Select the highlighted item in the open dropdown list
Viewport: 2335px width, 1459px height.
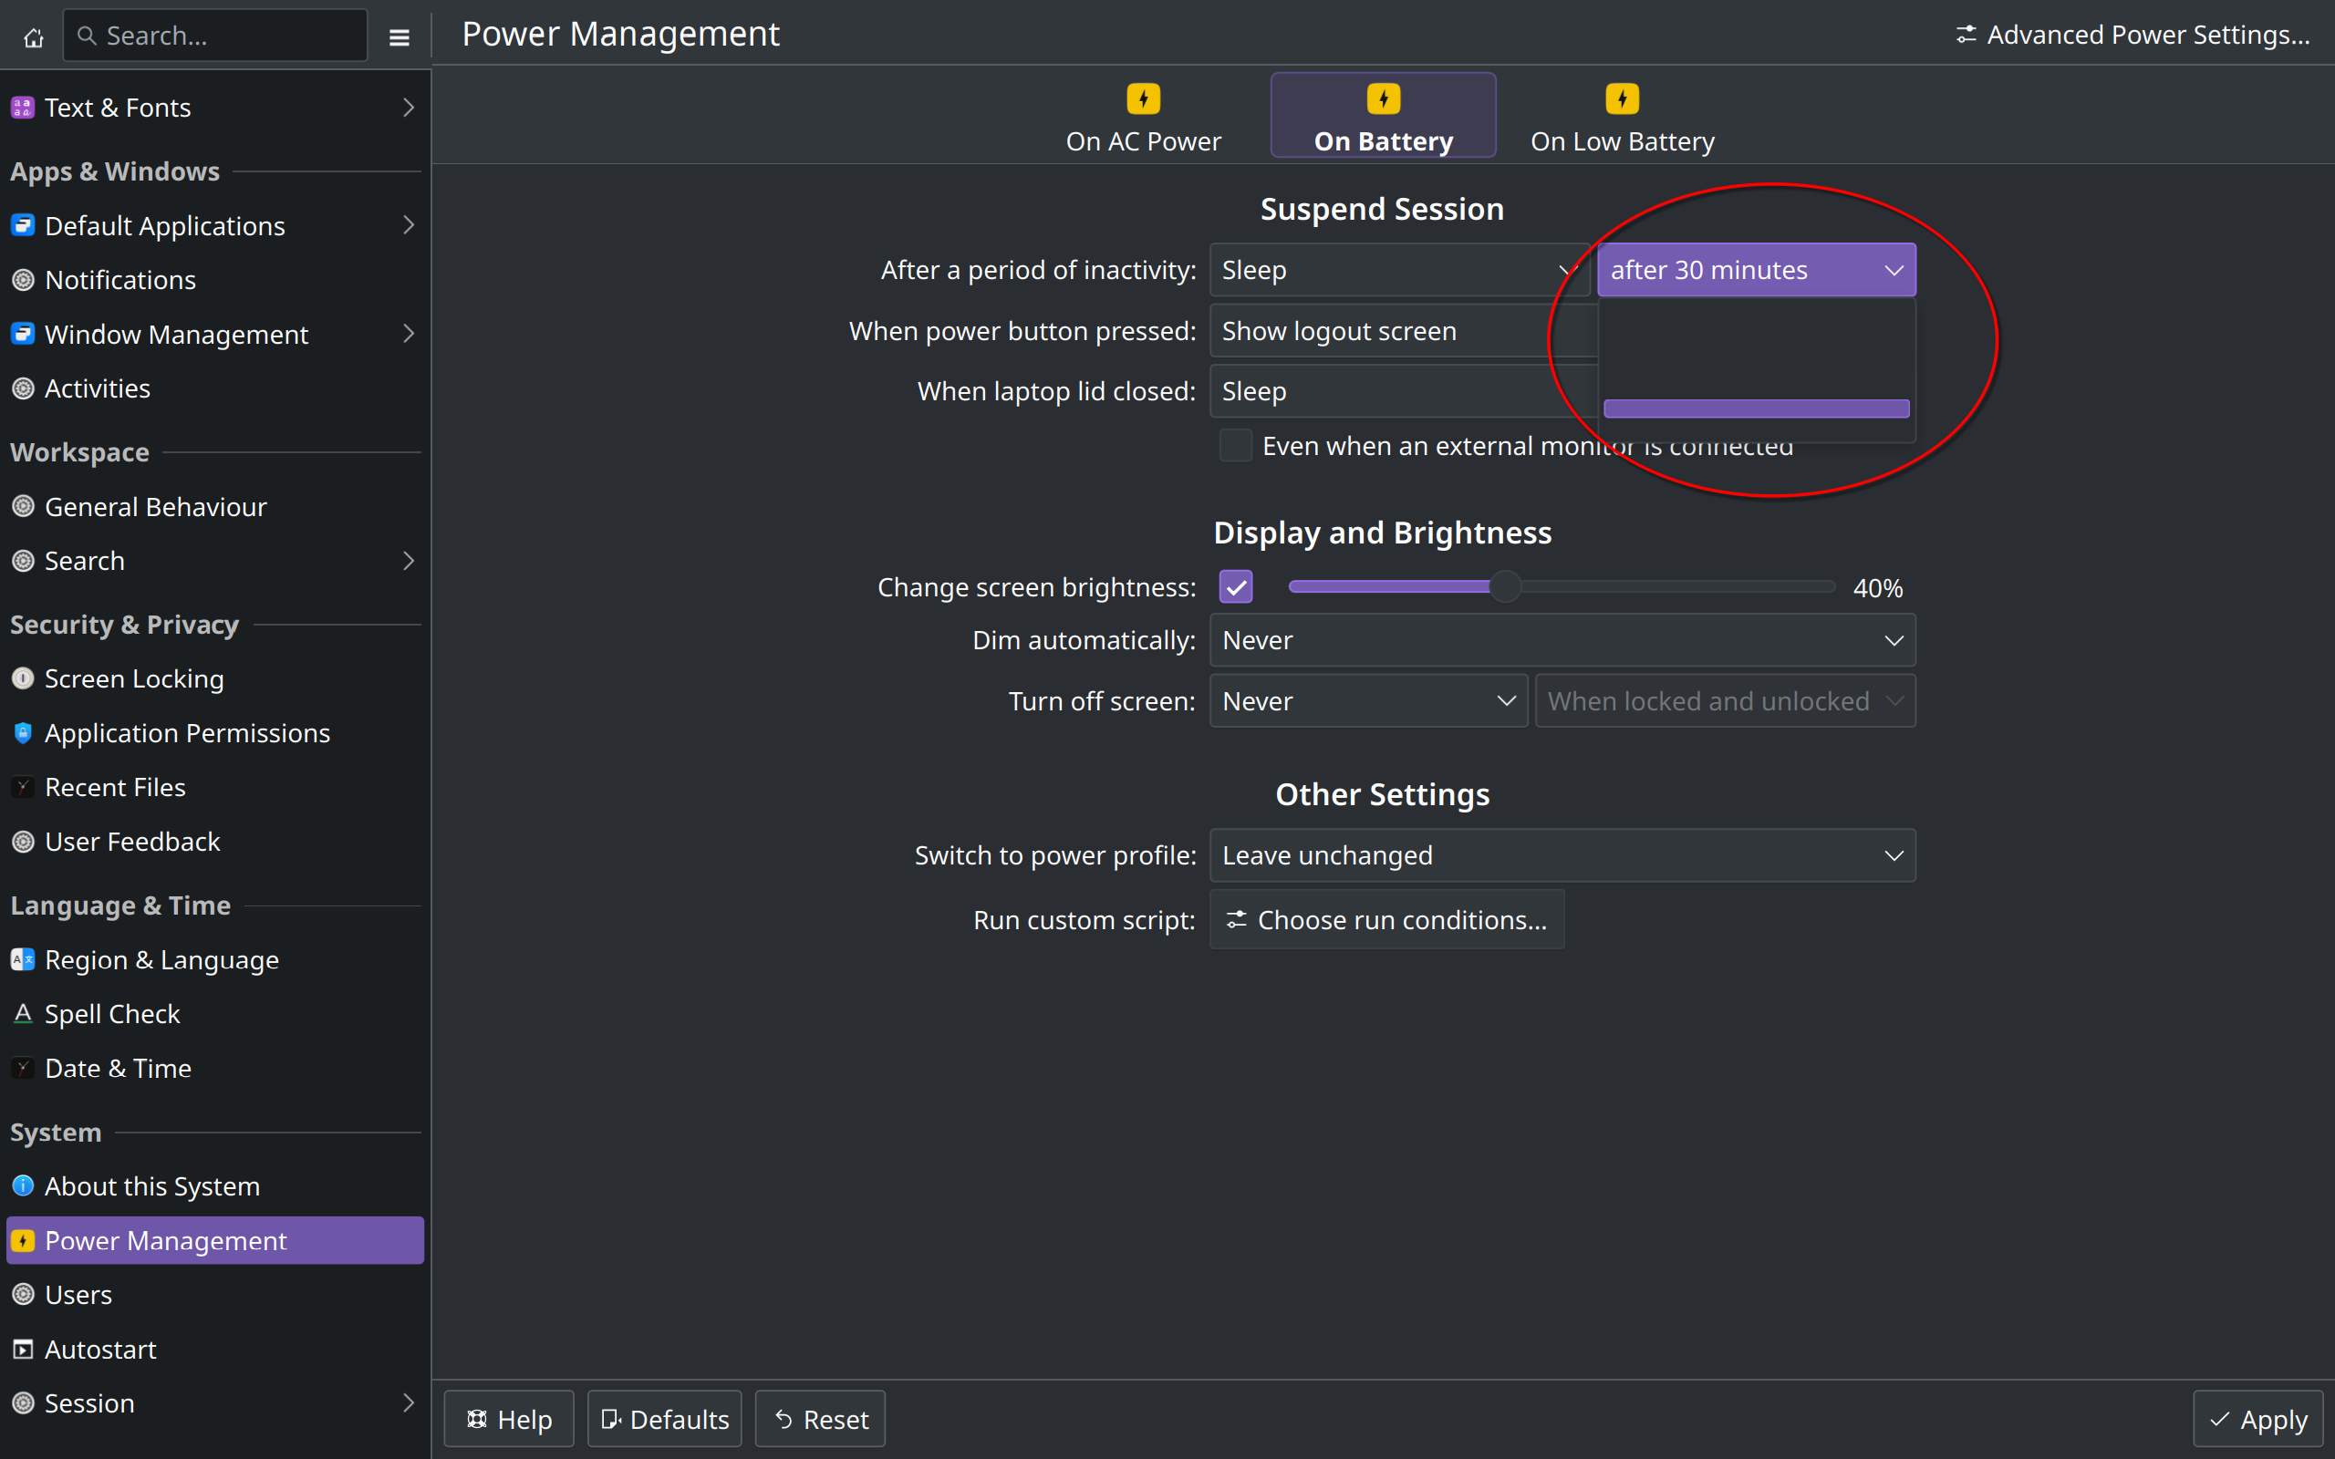tap(1756, 409)
